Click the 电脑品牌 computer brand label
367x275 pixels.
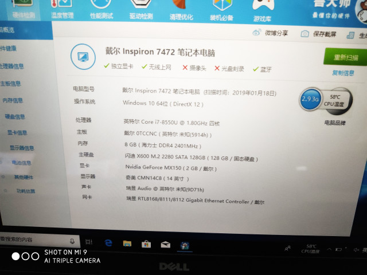tap(335, 123)
